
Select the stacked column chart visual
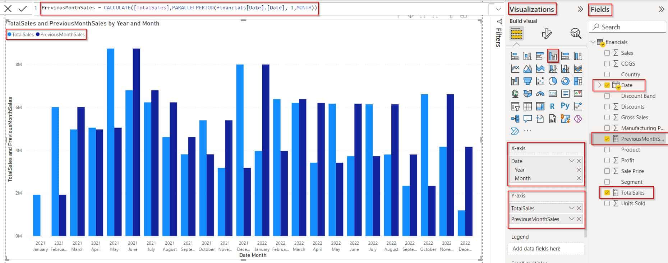528,56
